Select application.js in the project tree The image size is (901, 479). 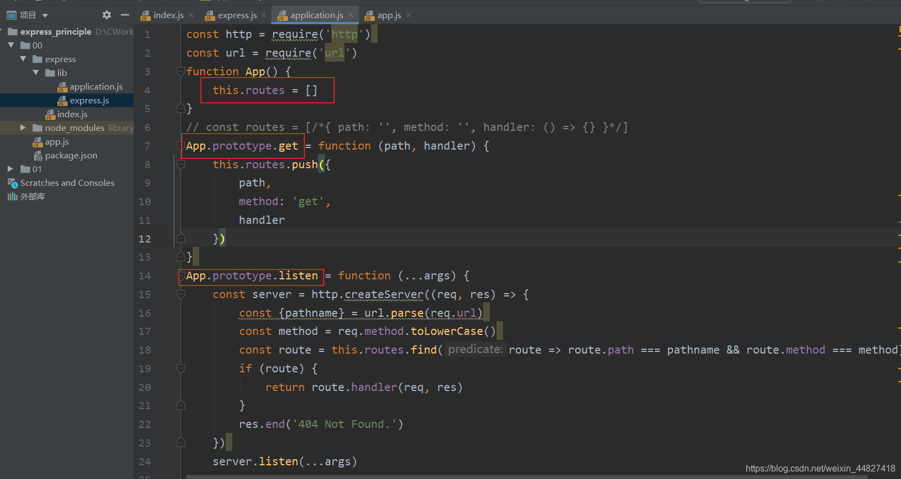point(96,86)
